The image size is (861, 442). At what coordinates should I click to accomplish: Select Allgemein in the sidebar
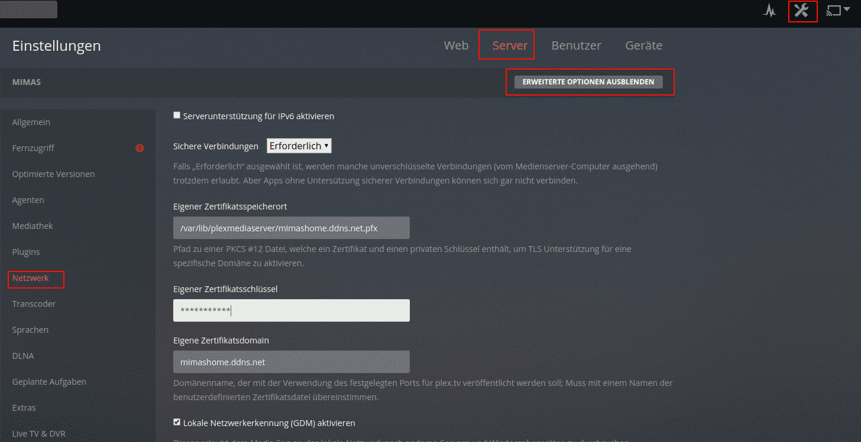point(31,122)
